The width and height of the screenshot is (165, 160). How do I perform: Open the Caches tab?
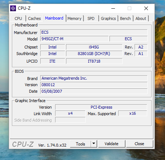point(34,18)
